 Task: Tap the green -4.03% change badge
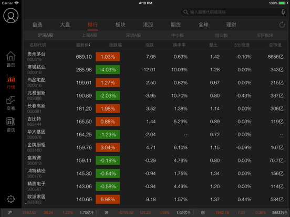click(x=108, y=70)
